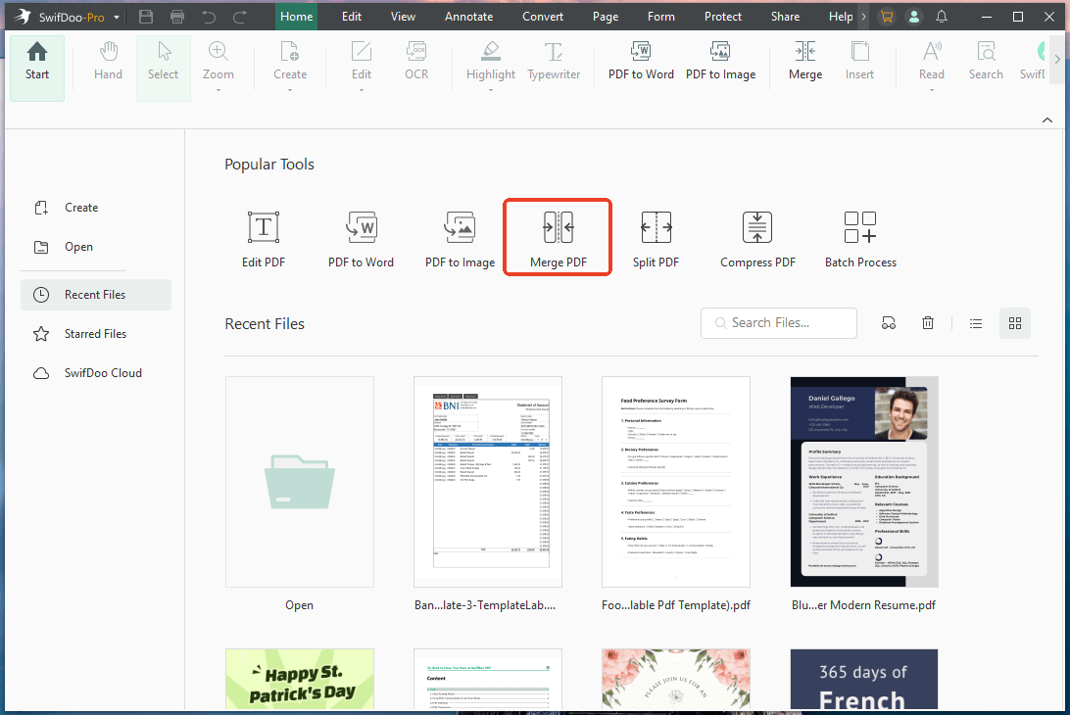Open the user account icon

click(x=914, y=17)
